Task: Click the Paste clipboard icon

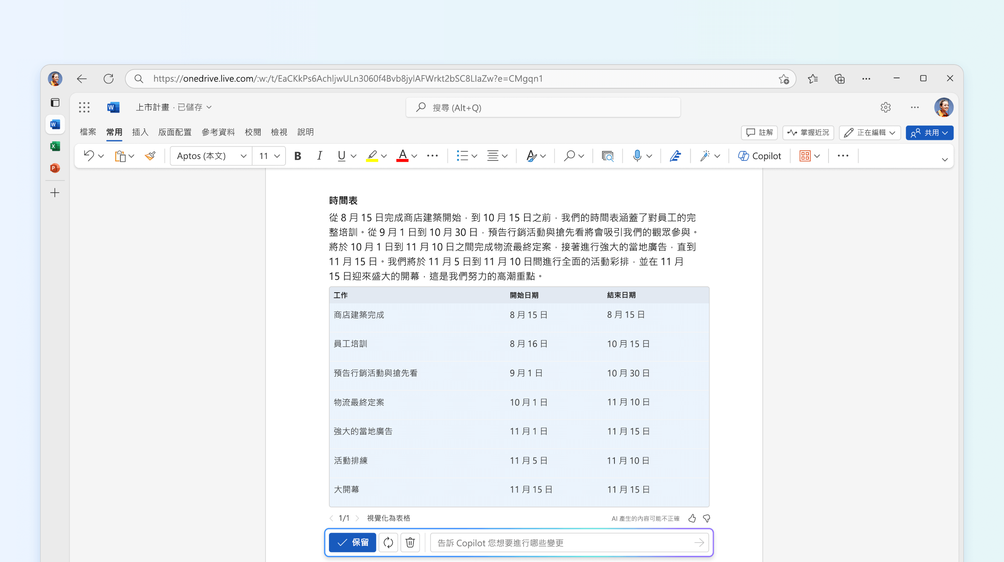Action: [120, 156]
